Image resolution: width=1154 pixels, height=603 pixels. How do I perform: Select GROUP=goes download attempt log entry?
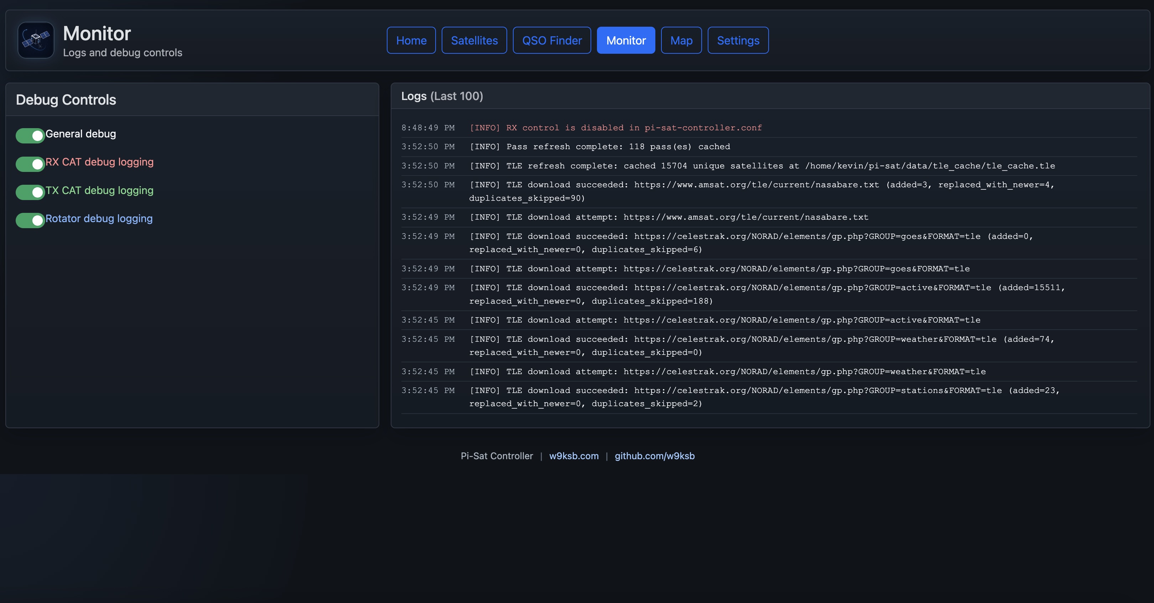point(769,269)
